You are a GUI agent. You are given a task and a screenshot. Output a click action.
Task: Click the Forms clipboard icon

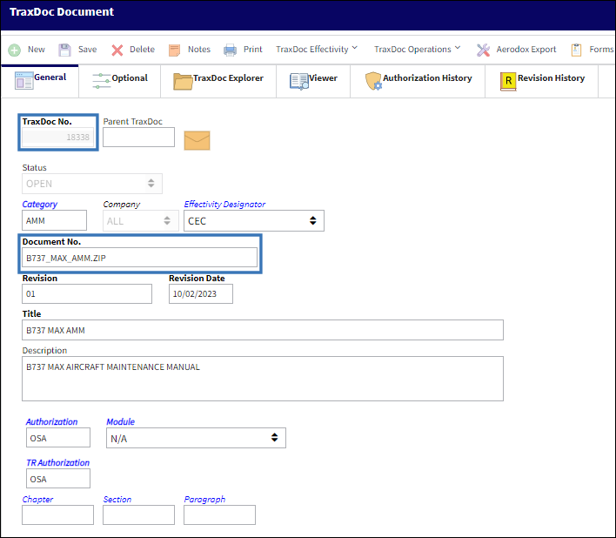click(x=576, y=50)
